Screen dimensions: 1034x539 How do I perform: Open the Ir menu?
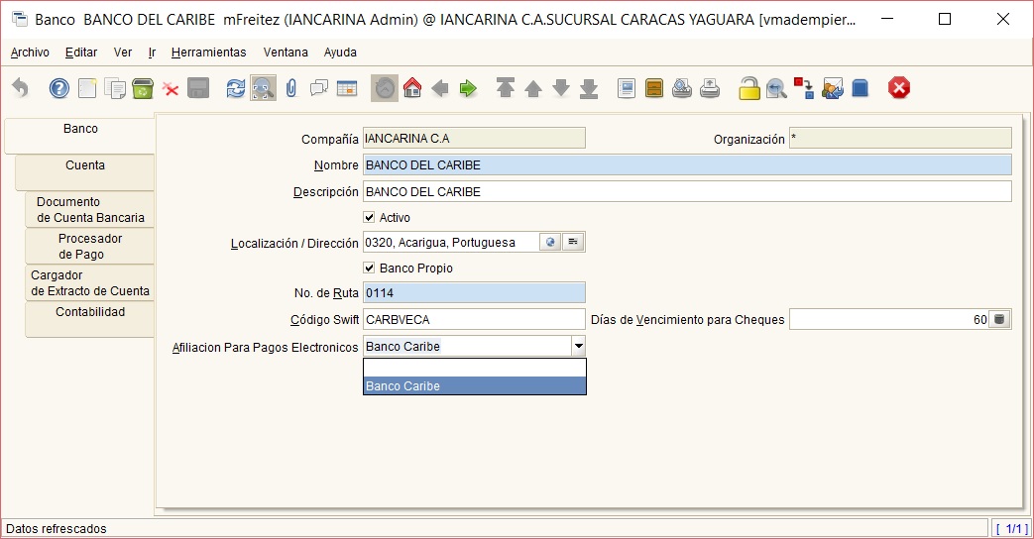click(x=152, y=53)
